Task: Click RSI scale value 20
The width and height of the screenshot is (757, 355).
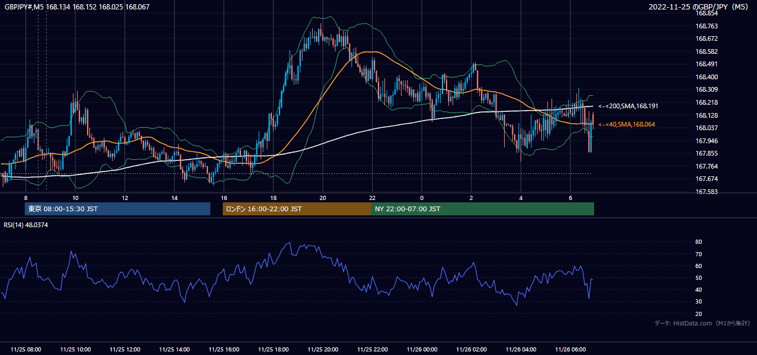Action: [698, 314]
